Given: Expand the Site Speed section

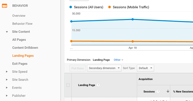Looking at the screenshot, I should pyautogui.click(x=7, y=72).
